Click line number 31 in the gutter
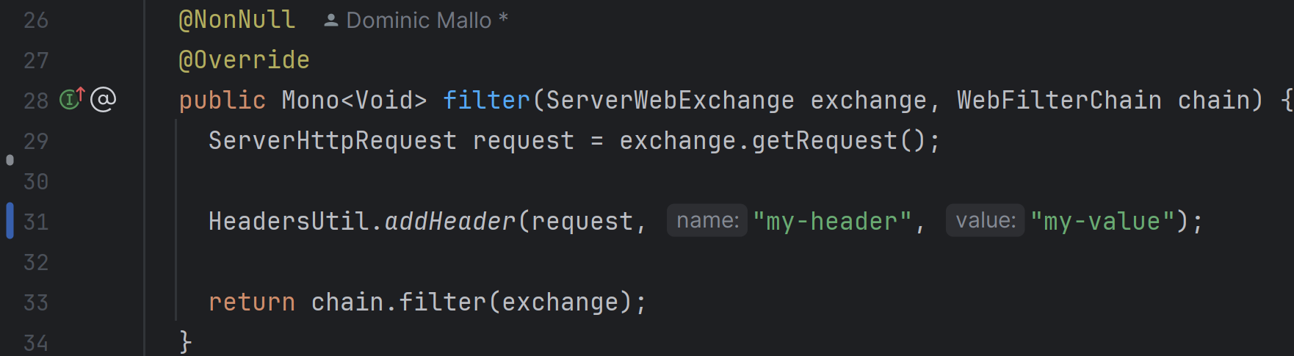The image size is (1294, 356). tap(36, 222)
